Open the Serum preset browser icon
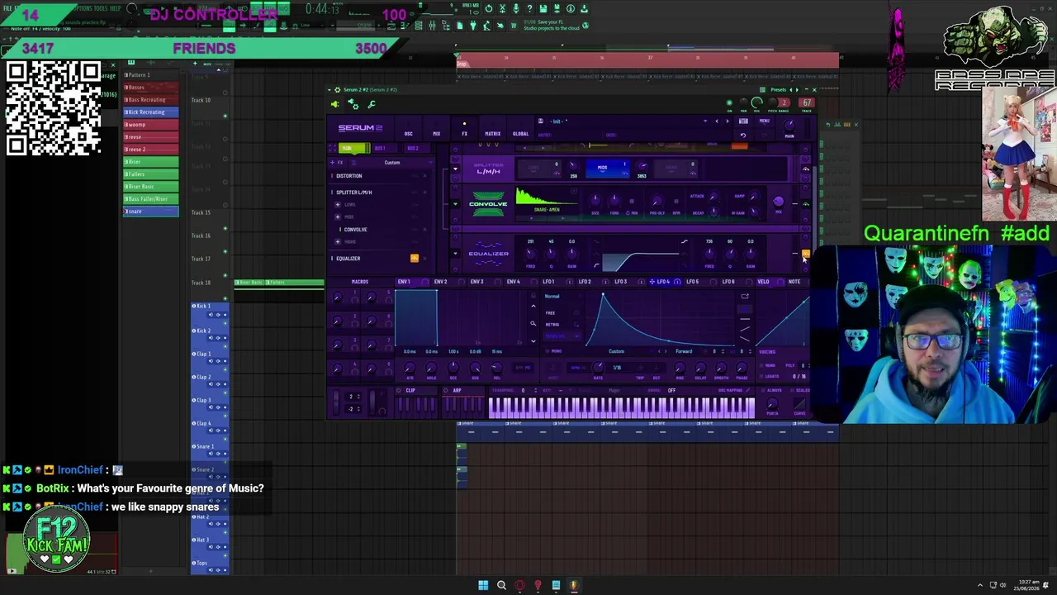 click(x=743, y=121)
